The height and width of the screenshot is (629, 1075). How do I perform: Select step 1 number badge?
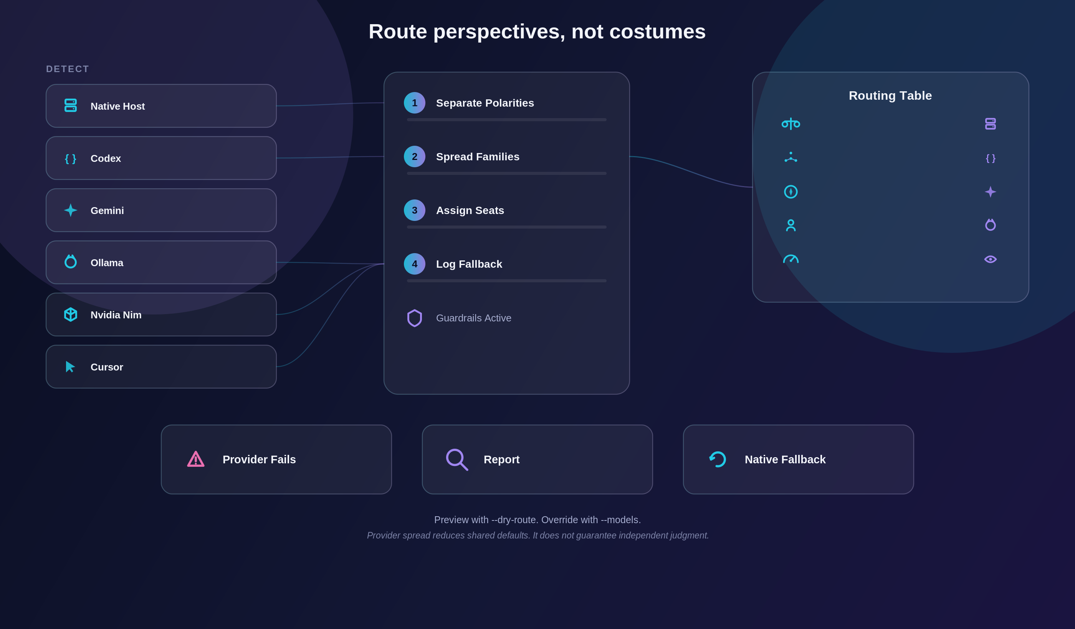point(414,103)
